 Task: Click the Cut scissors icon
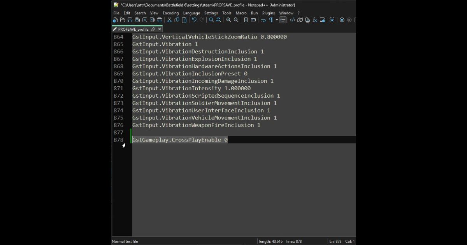click(169, 20)
